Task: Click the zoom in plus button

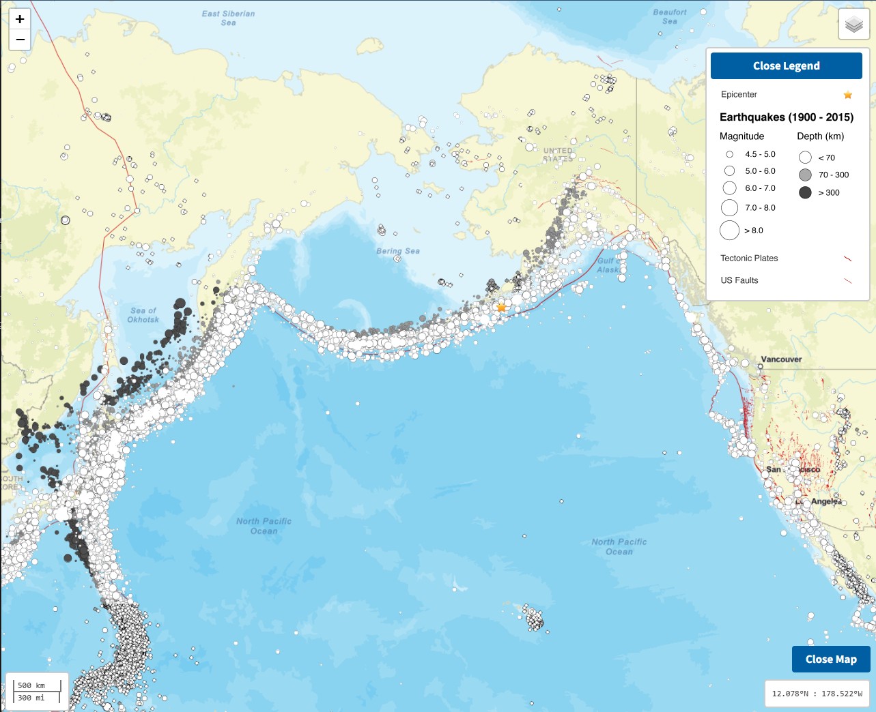Action: coord(20,19)
